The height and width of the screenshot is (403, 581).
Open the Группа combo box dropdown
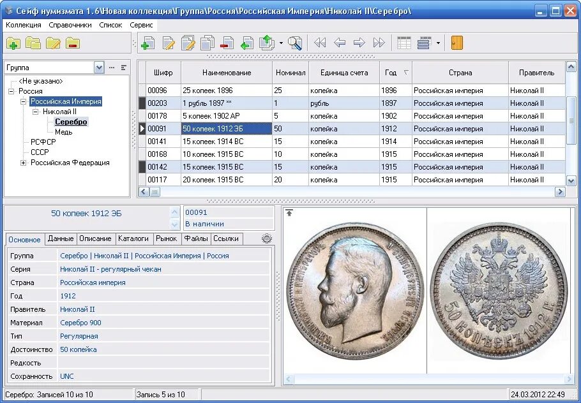click(99, 68)
